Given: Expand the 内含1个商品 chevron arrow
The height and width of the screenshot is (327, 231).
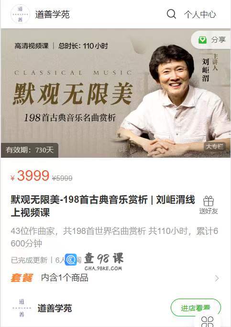Looking at the screenshot, I should tap(217, 278).
